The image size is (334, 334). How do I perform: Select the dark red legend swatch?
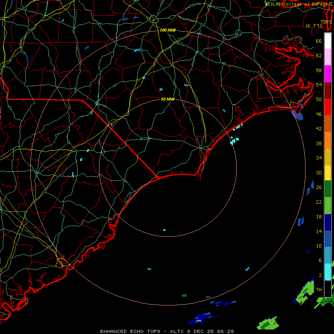point(328,91)
